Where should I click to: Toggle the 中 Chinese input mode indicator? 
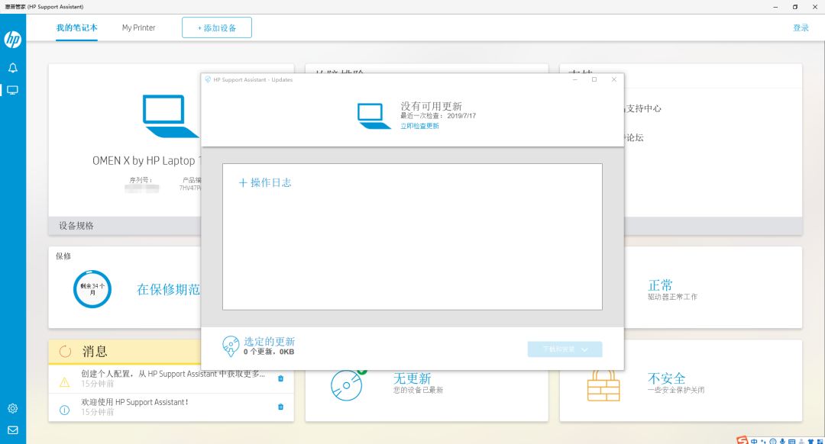[x=755, y=442]
